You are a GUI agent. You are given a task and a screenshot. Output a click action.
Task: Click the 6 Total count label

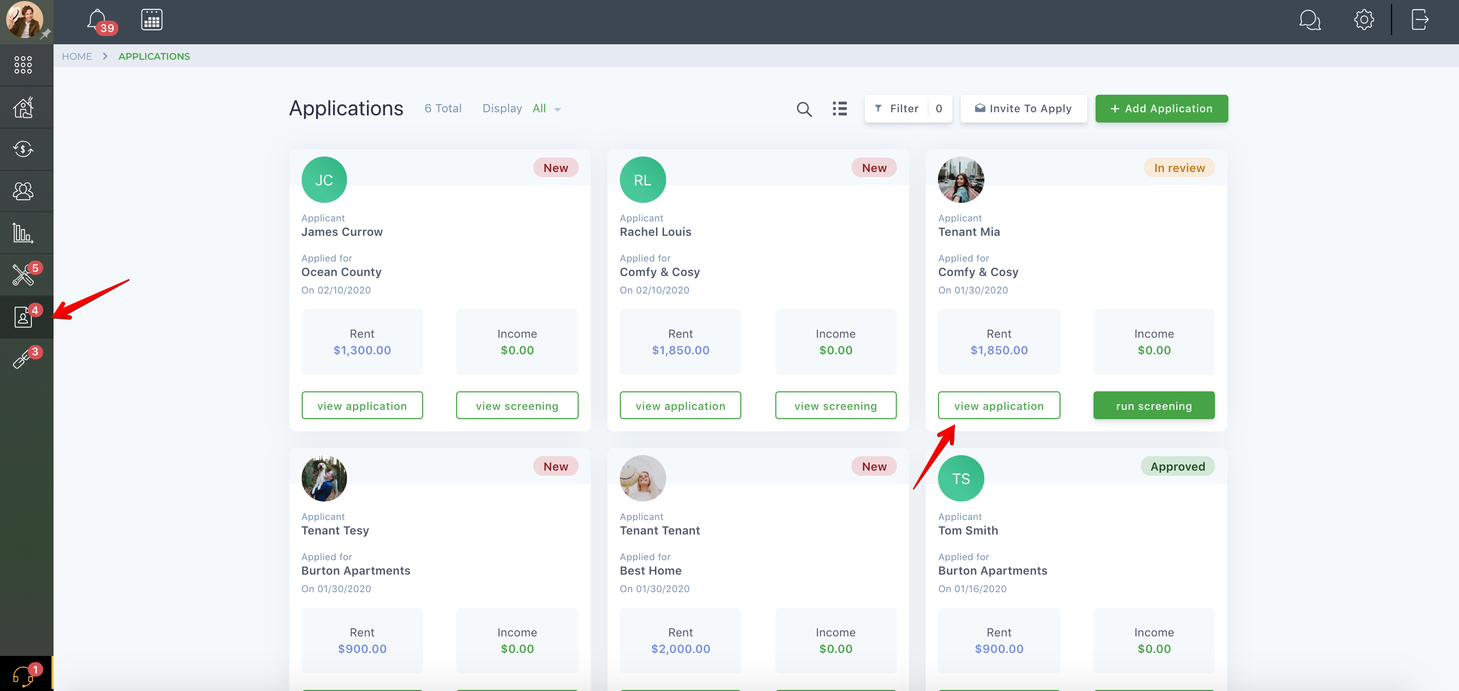[443, 108]
